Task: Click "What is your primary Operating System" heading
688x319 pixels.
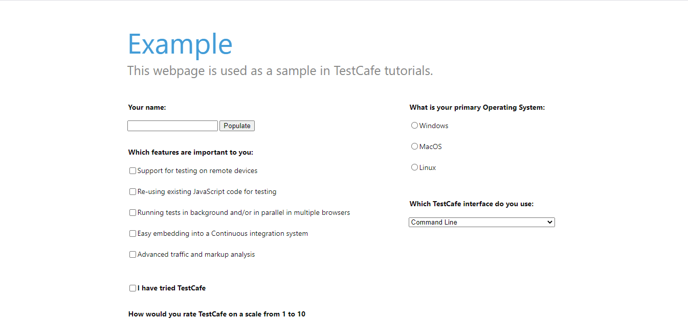Action: coord(477,107)
